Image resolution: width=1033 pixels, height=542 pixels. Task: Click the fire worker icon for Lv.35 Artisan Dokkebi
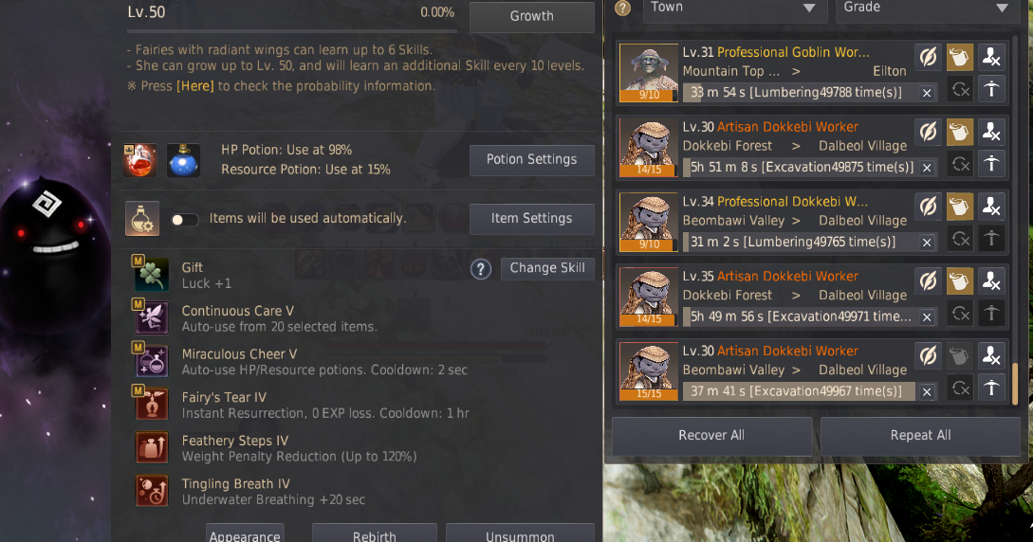tap(991, 281)
